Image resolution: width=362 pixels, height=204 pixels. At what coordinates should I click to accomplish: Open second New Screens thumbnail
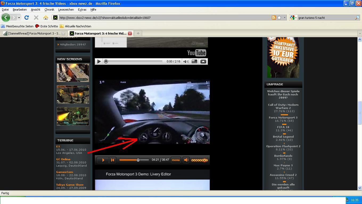73,95
